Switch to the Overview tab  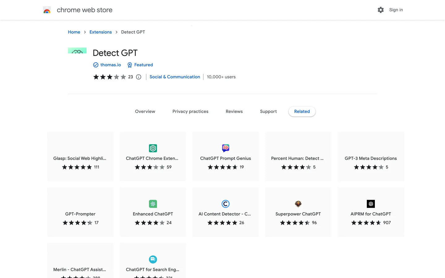point(145,112)
